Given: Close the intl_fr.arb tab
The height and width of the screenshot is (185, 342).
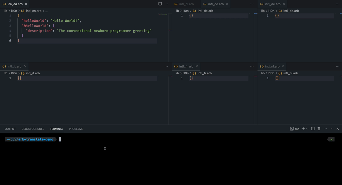Looking at the screenshot, I should click(x=197, y=66).
